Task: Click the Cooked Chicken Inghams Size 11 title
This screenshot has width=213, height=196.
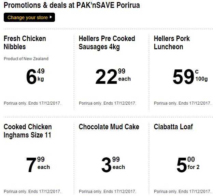Action: [28, 131]
